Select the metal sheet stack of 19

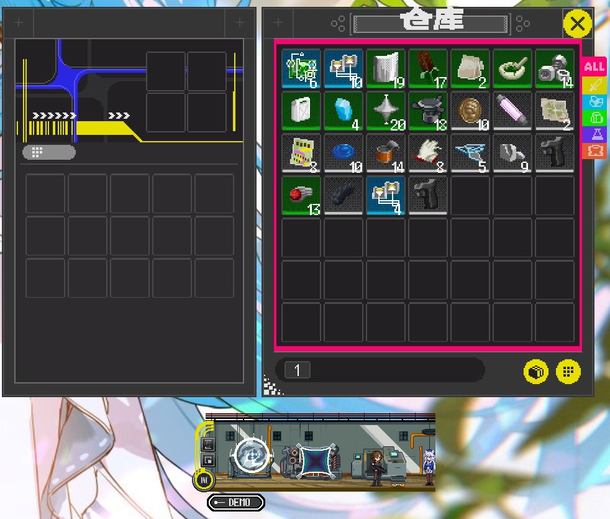point(386,69)
